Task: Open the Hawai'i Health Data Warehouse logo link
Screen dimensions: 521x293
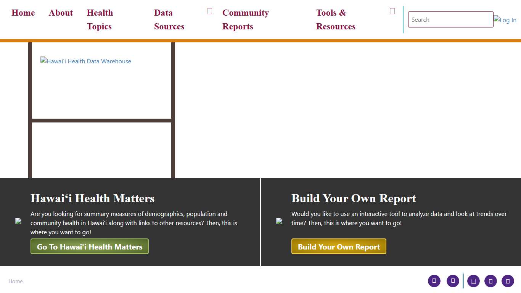Action: (x=85, y=61)
